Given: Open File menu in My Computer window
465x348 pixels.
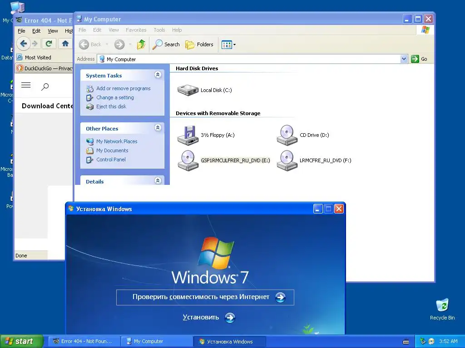Looking at the screenshot, I should [82, 30].
